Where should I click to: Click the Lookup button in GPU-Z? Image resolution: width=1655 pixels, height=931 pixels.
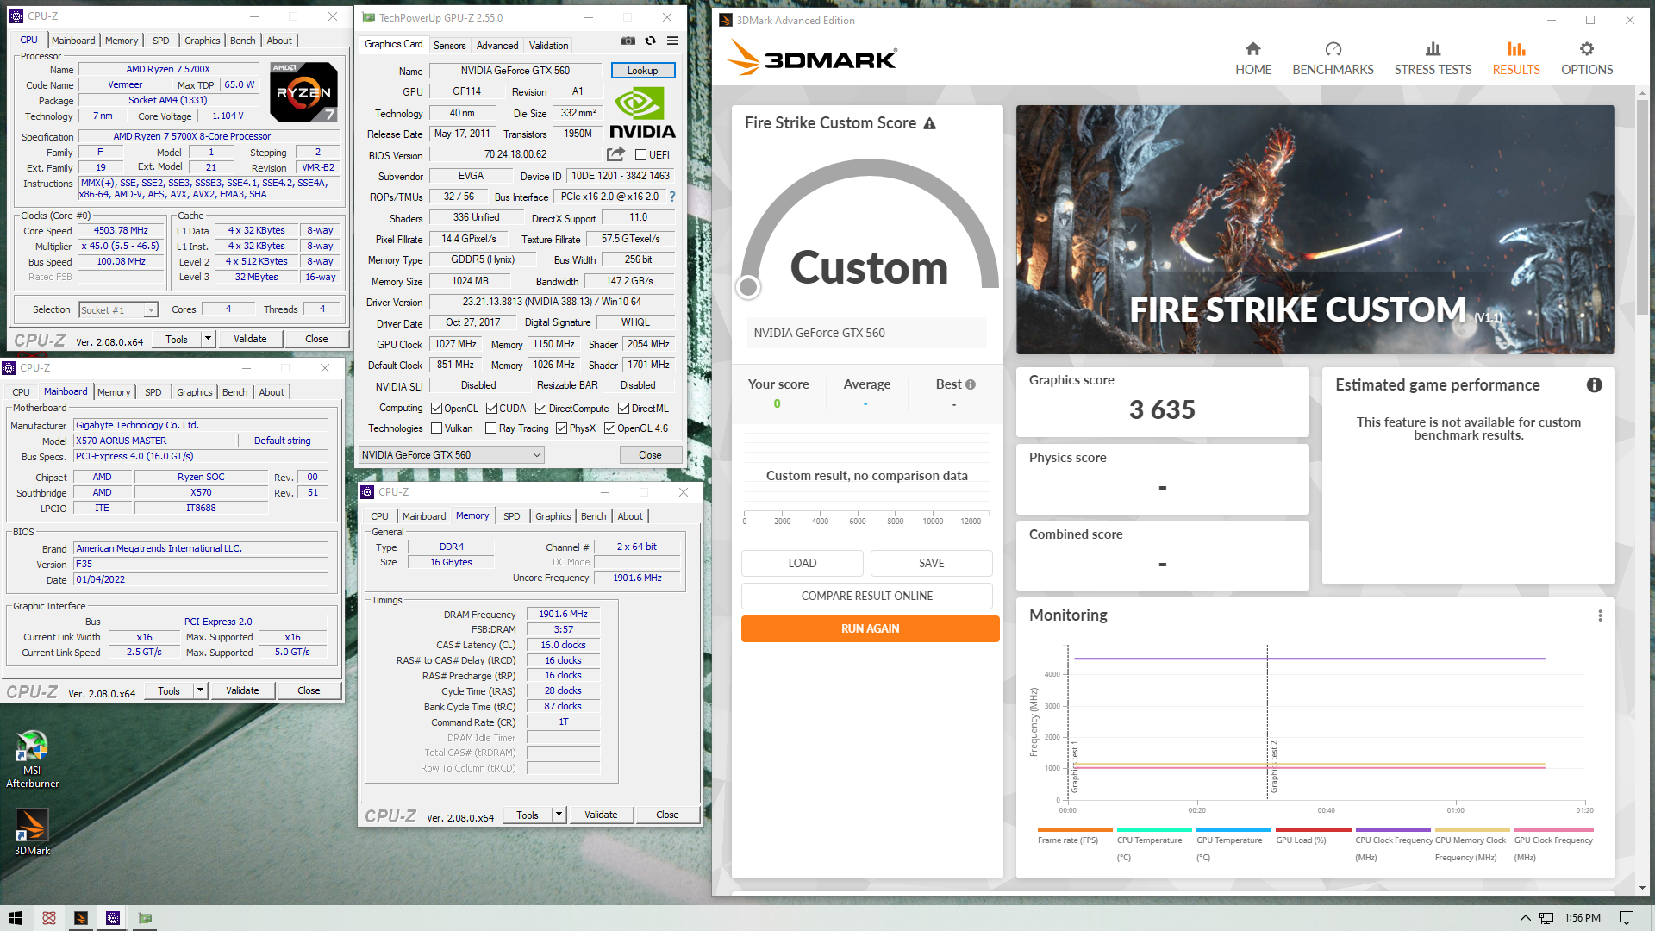point(642,71)
